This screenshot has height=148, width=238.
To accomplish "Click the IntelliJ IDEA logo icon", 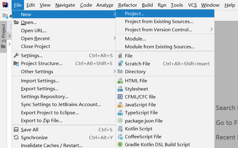I will pos(5,5).
